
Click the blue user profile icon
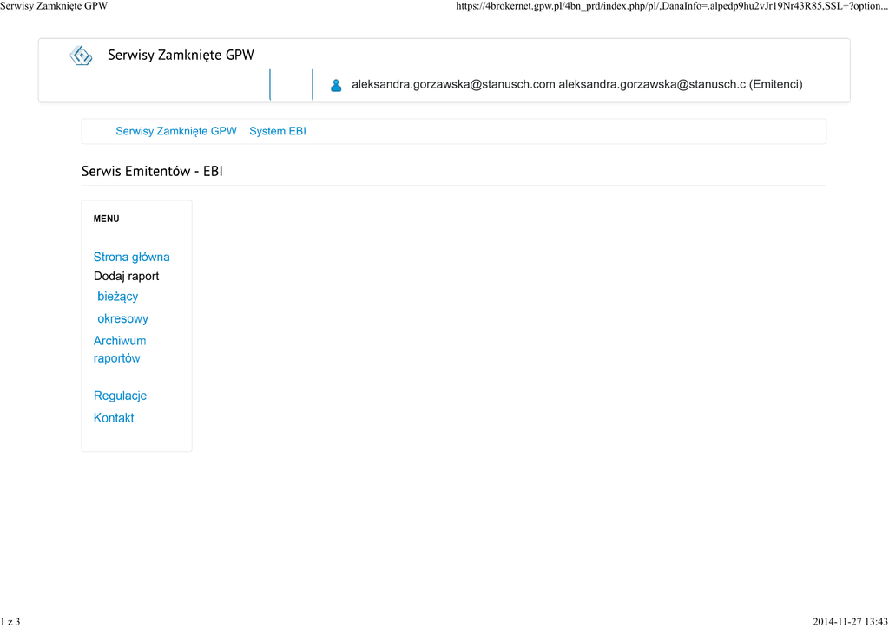[x=336, y=85]
